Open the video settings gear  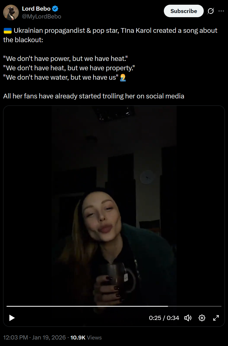202,318
